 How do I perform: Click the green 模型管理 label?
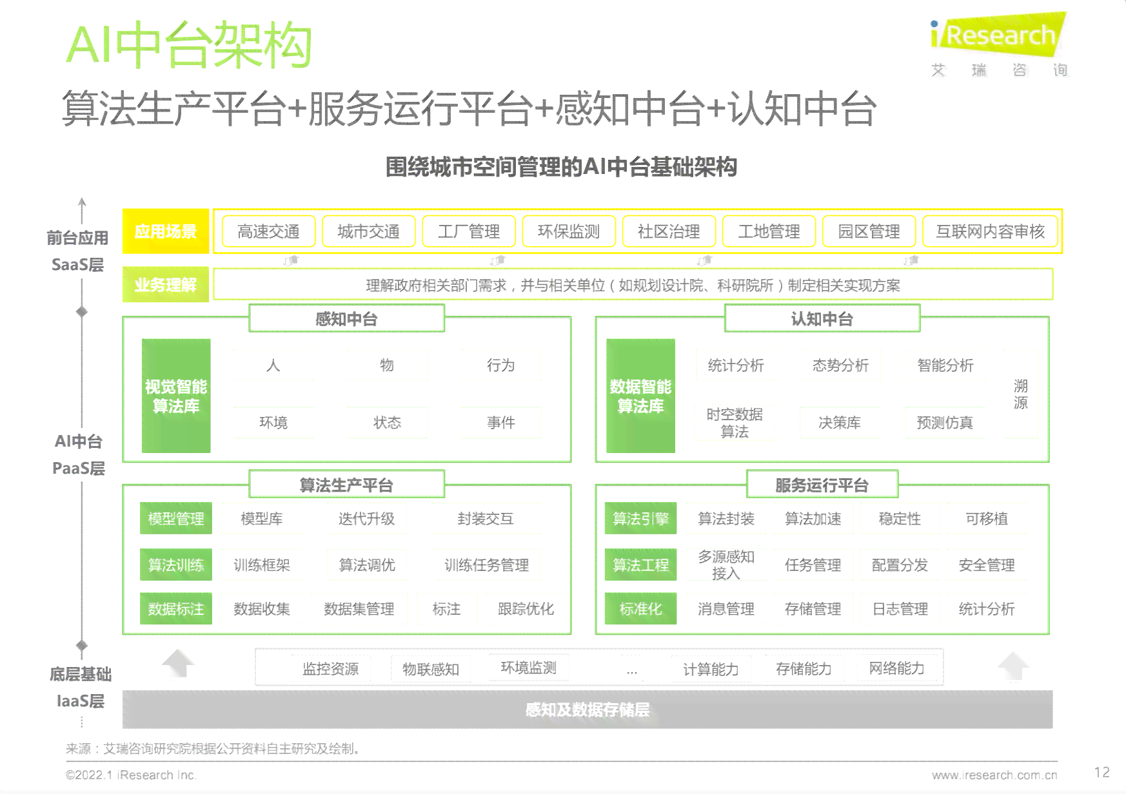click(x=176, y=519)
